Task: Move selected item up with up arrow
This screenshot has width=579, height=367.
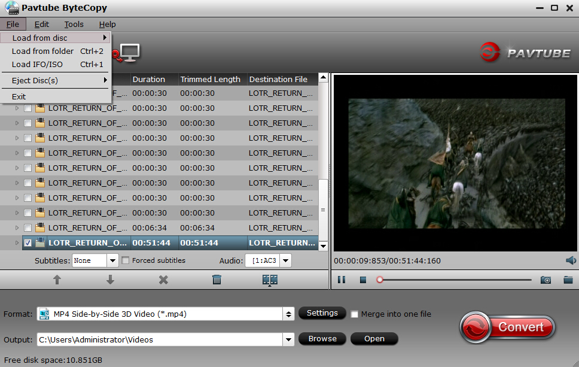Action: tap(57, 280)
